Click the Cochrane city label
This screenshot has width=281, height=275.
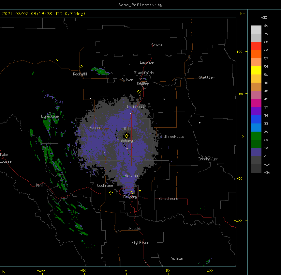click(x=105, y=186)
